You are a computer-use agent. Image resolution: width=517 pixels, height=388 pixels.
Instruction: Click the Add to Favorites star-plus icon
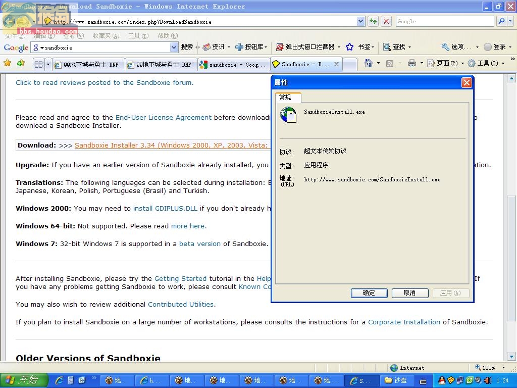click(21, 63)
